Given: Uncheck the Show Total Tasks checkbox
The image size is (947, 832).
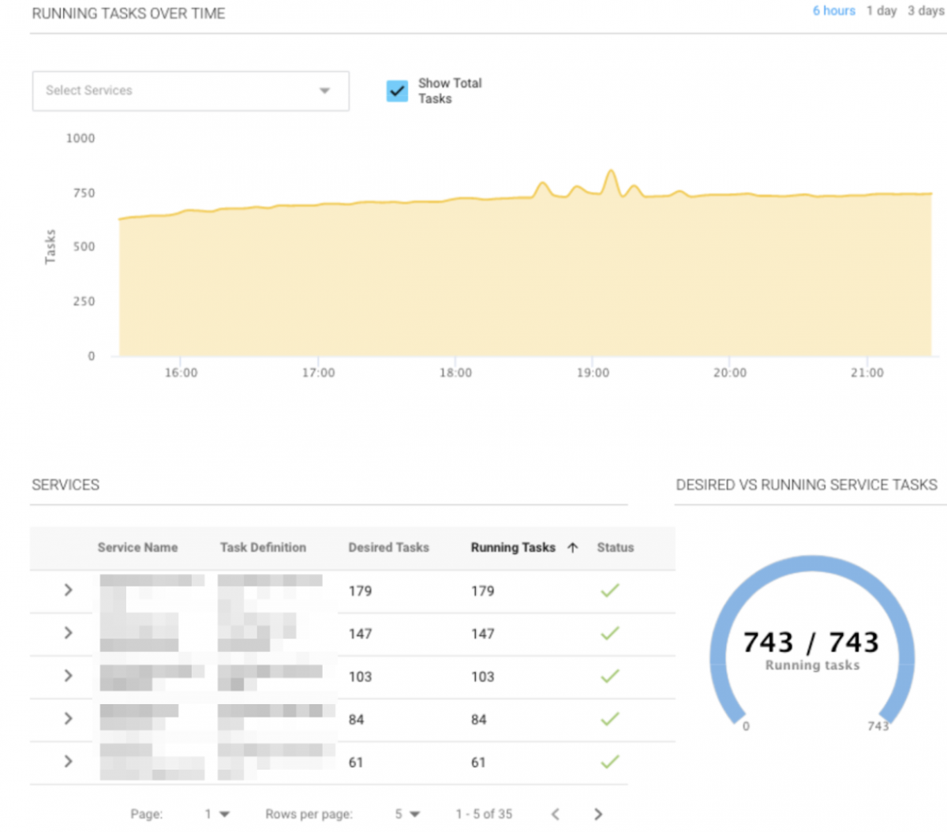Looking at the screenshot, I should [397, 91].
